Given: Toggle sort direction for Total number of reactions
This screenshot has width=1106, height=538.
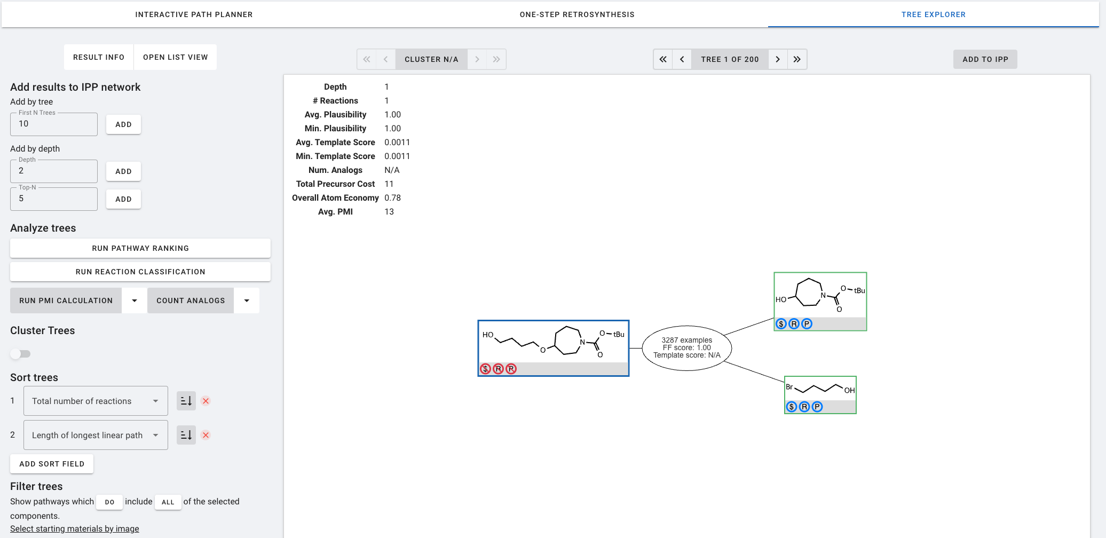Looking at the screenshot, I should coord(186,401).
